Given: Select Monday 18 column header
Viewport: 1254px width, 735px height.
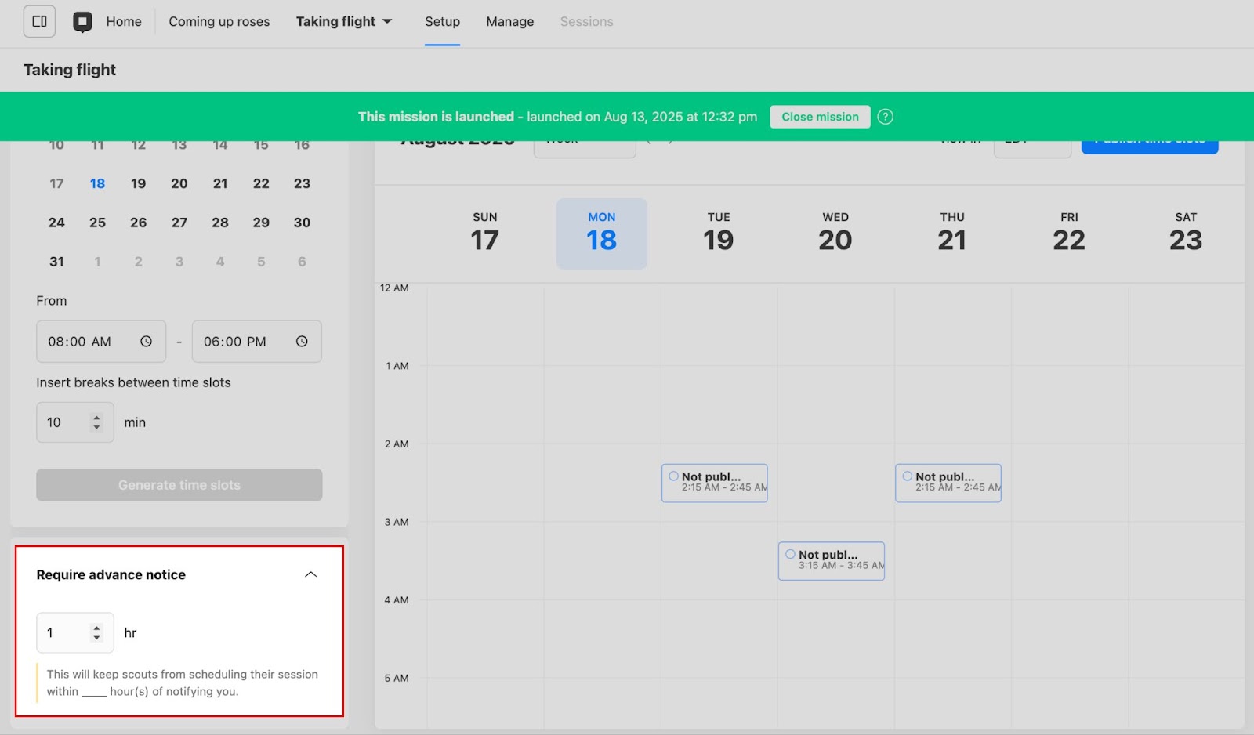Looking at the screenshot, I should pyautogui.click(x=601, y=234).
